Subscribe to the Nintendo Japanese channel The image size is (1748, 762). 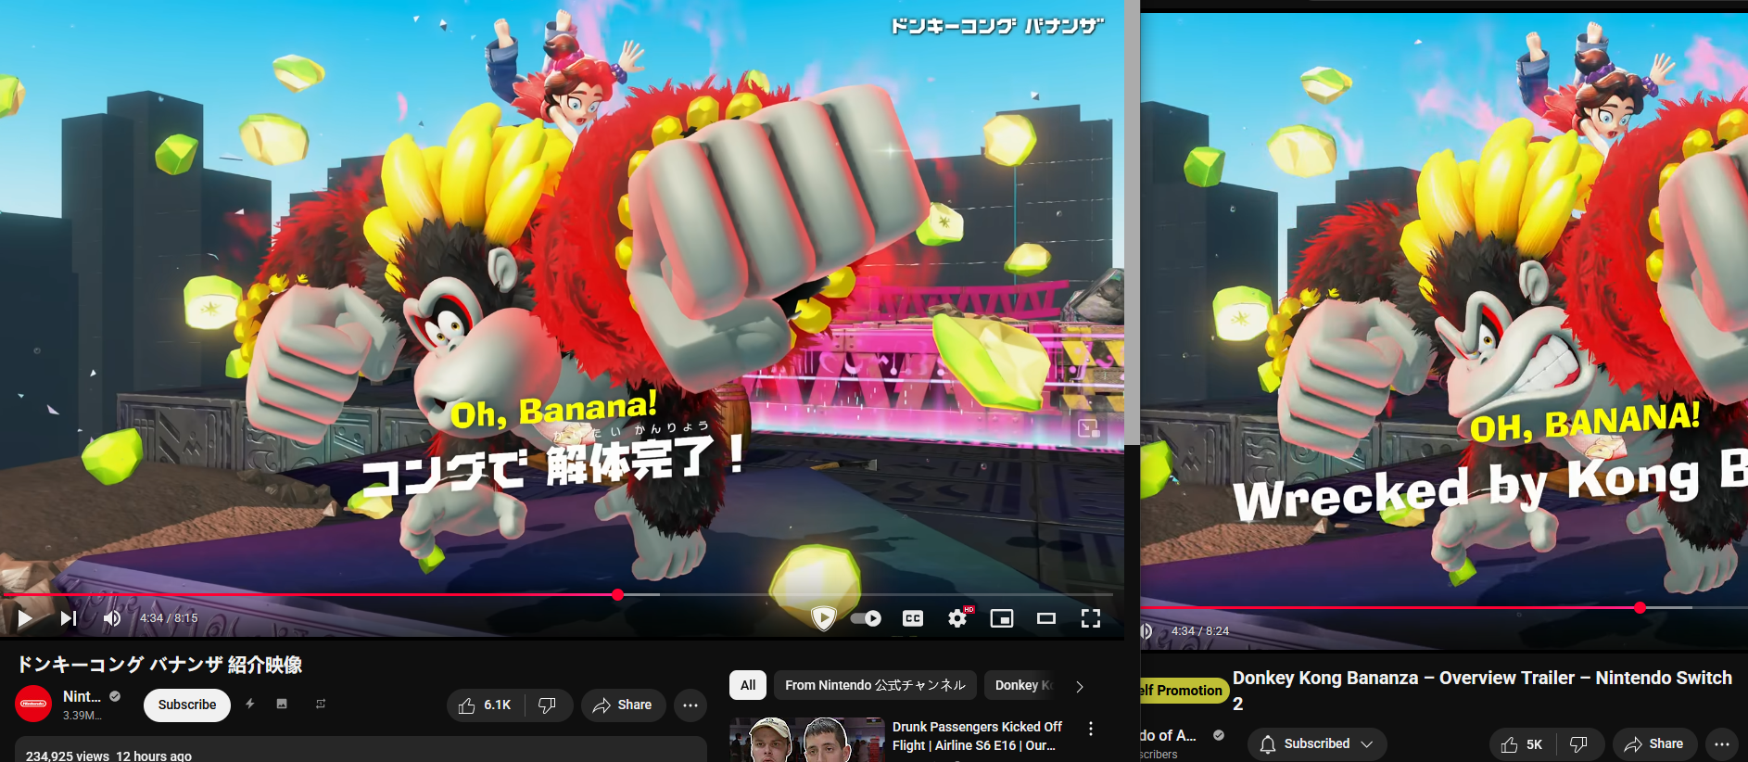pyautogui.click(x=186, y=705)
